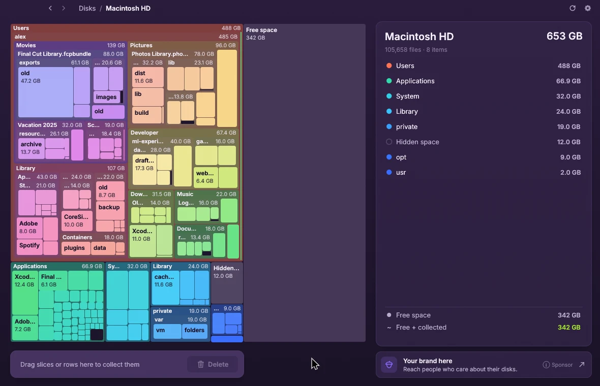The width and height of the screenshot is (600, 386).
Task: Select the Hidden space row in sidebar
Action: click(x=483, y=142)
